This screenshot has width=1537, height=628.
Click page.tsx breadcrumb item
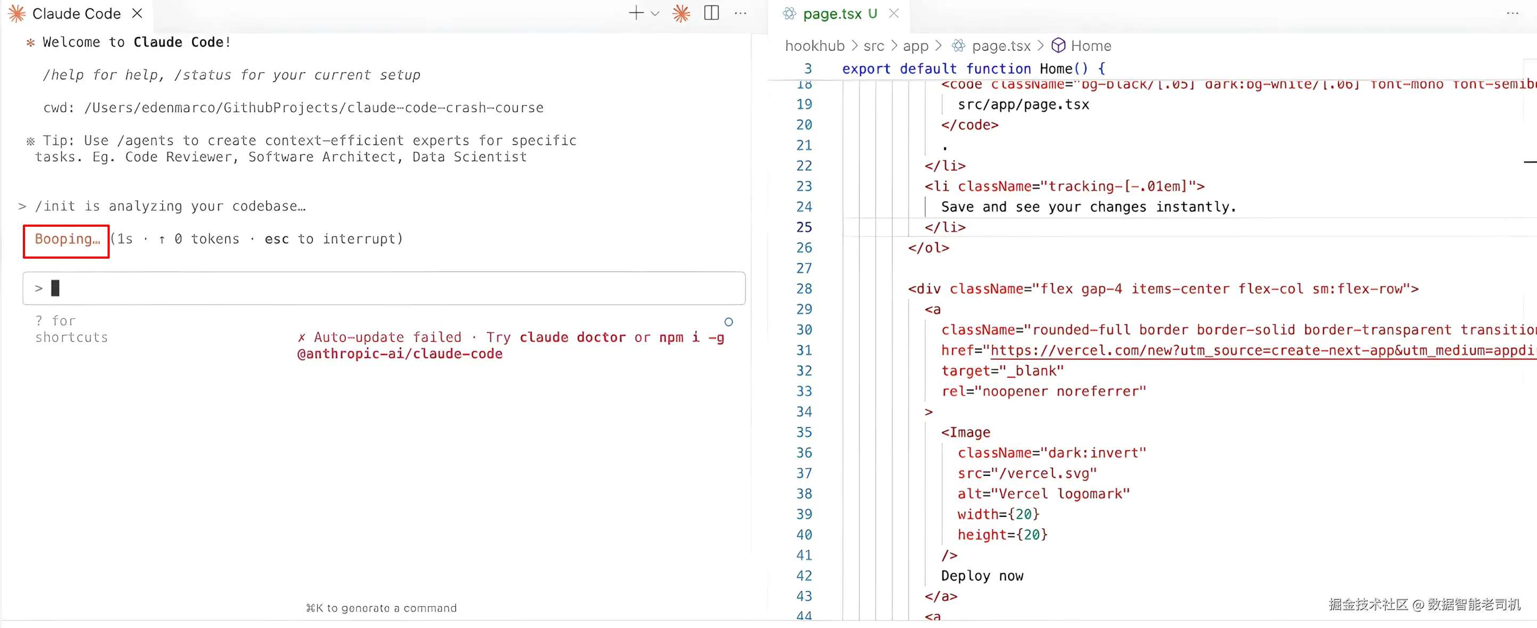(x=1001, y=46)
